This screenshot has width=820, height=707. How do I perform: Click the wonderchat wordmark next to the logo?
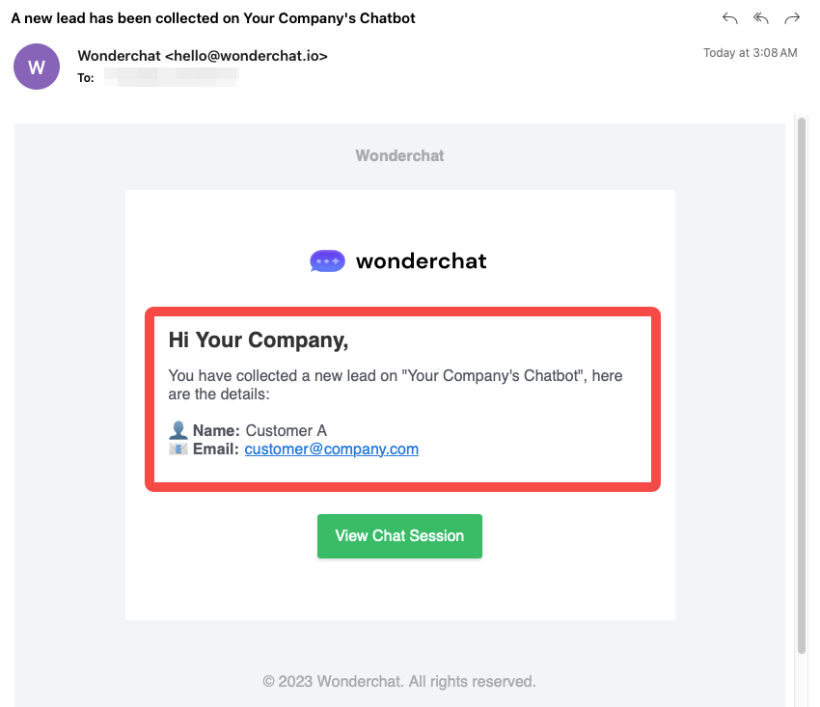click(x=421, y=260)
